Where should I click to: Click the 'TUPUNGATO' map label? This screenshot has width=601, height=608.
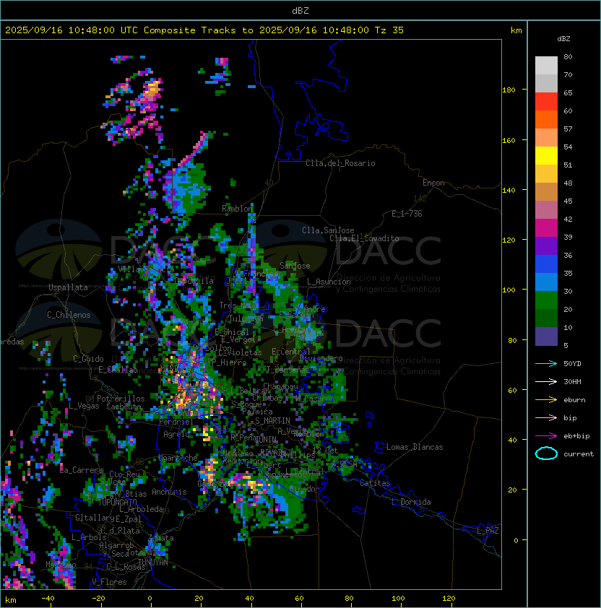pos(118,502)
